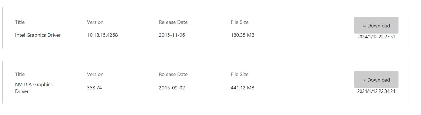Click the Title label in NVIDIA card

(20, 74)
